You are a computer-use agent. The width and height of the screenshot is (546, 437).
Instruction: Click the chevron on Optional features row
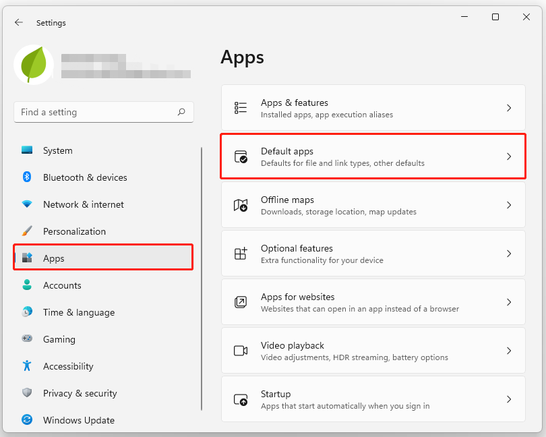509,254
